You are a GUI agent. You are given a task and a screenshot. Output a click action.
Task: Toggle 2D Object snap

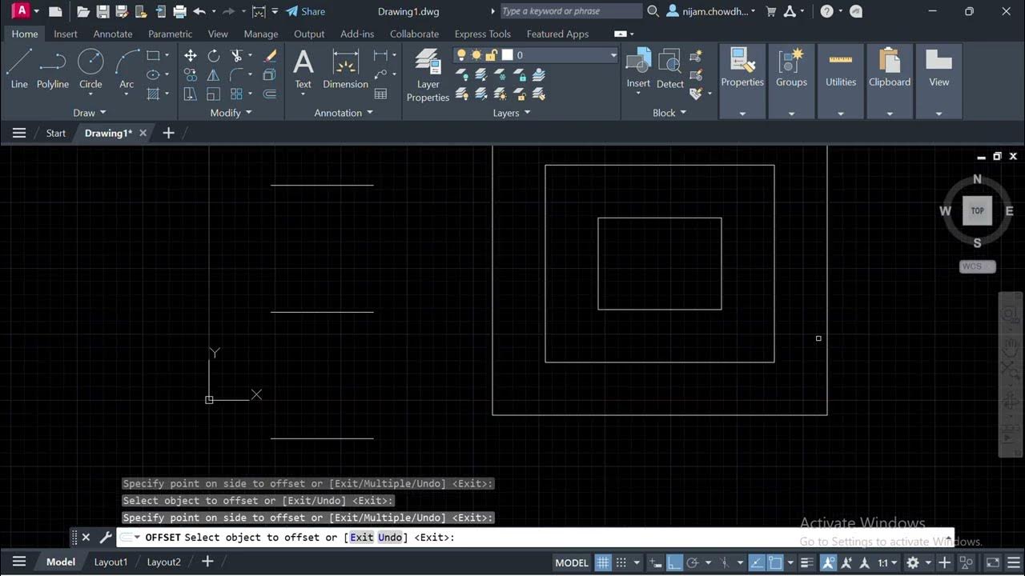[775, 562]
